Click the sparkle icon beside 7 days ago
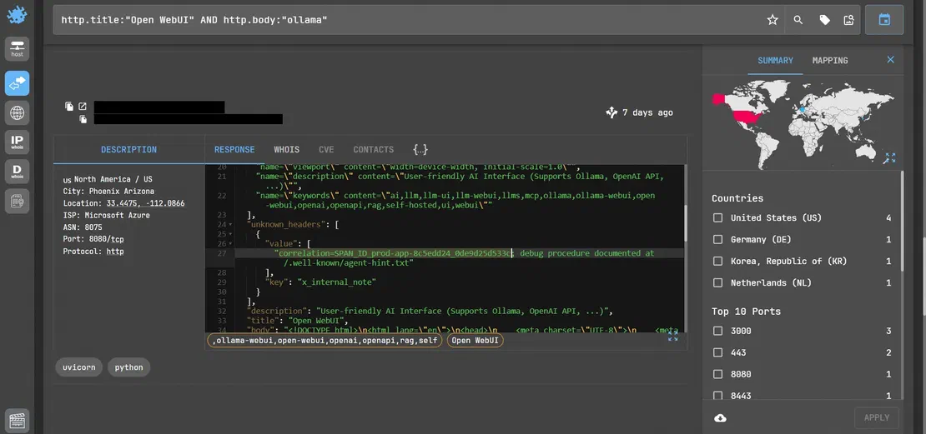926x434 pixels. click(611, 112)
